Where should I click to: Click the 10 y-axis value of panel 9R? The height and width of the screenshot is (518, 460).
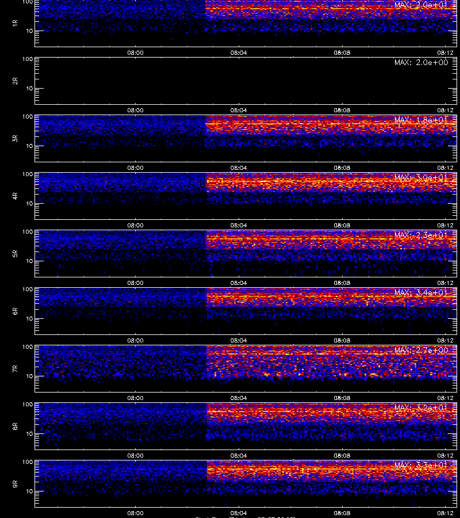point(29,492)
